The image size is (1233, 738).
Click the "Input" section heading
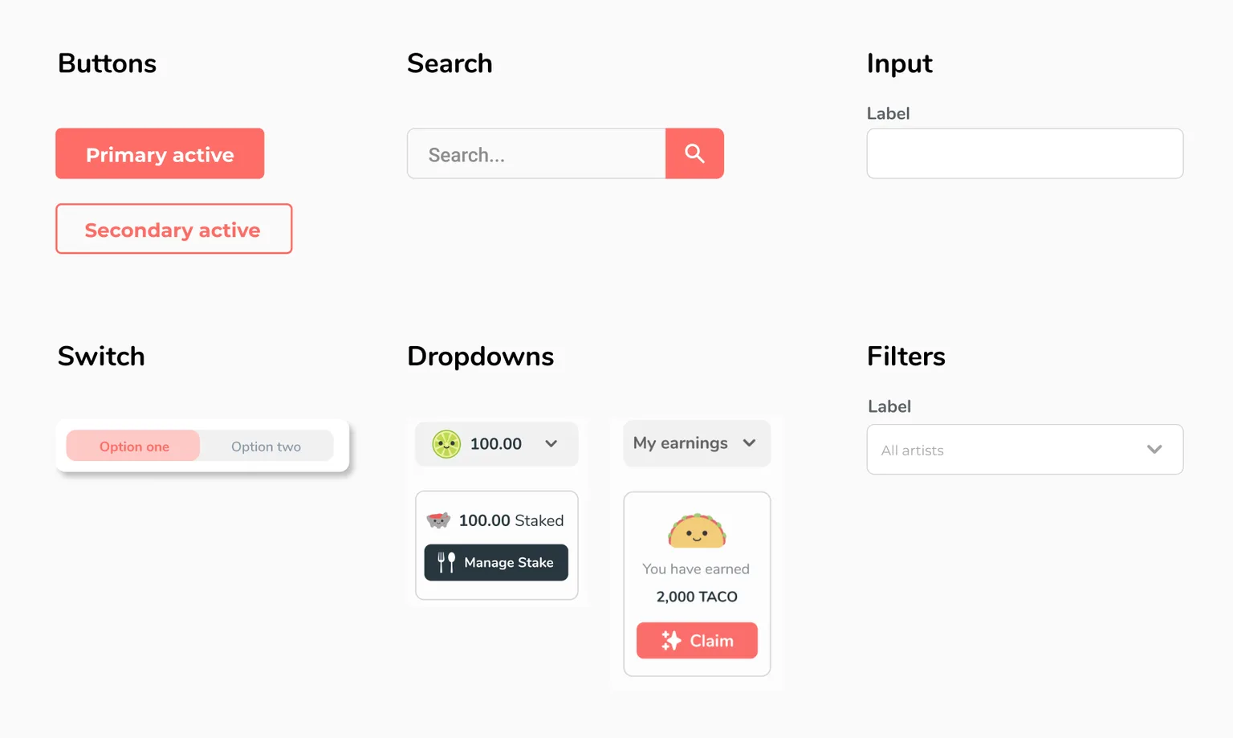click(x=900, y=63)
